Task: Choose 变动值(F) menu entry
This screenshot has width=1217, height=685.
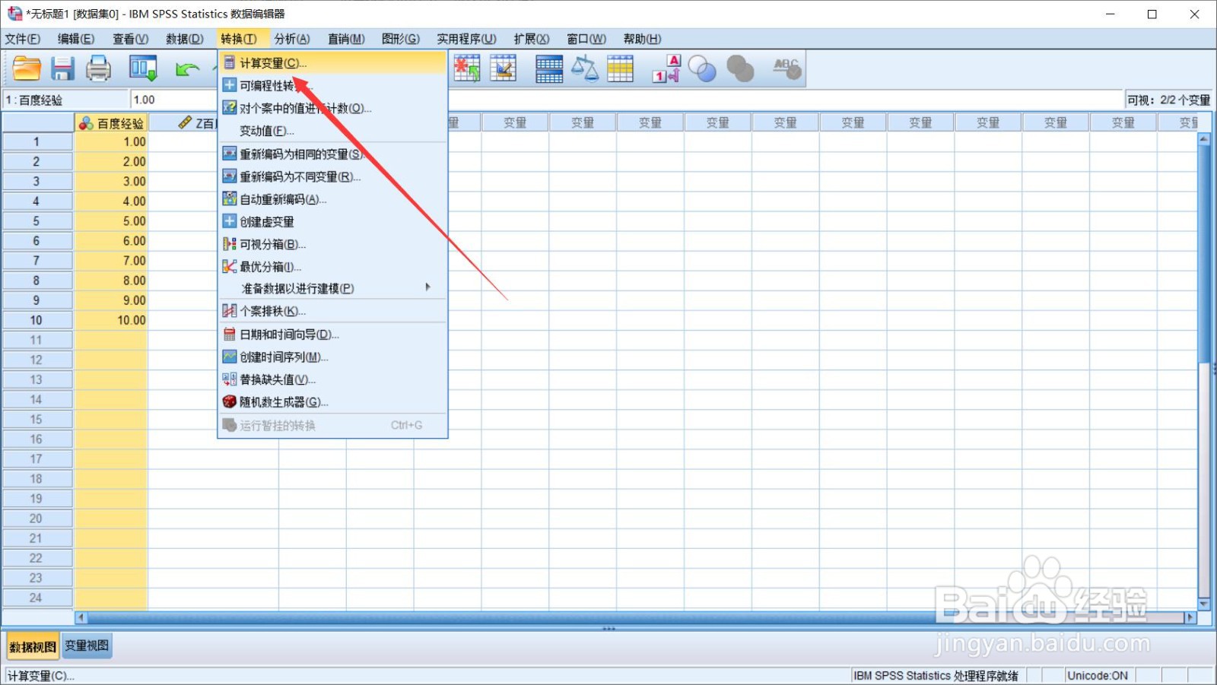Action: click(x=332, y=131)
